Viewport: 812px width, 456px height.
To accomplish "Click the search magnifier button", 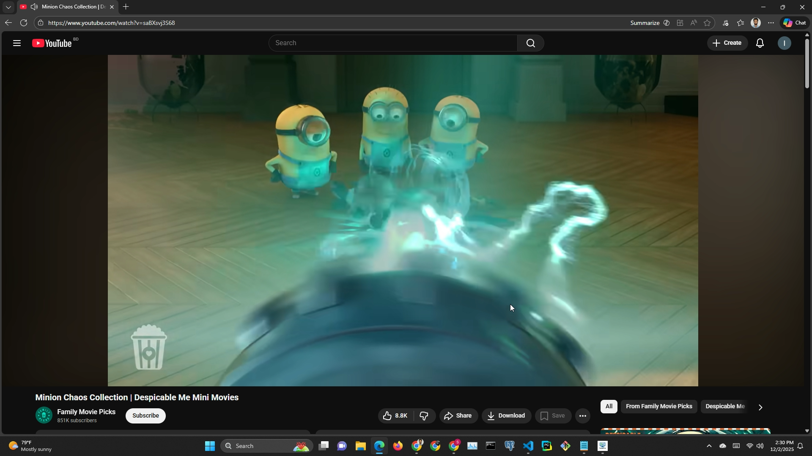I will click(531, 43).
